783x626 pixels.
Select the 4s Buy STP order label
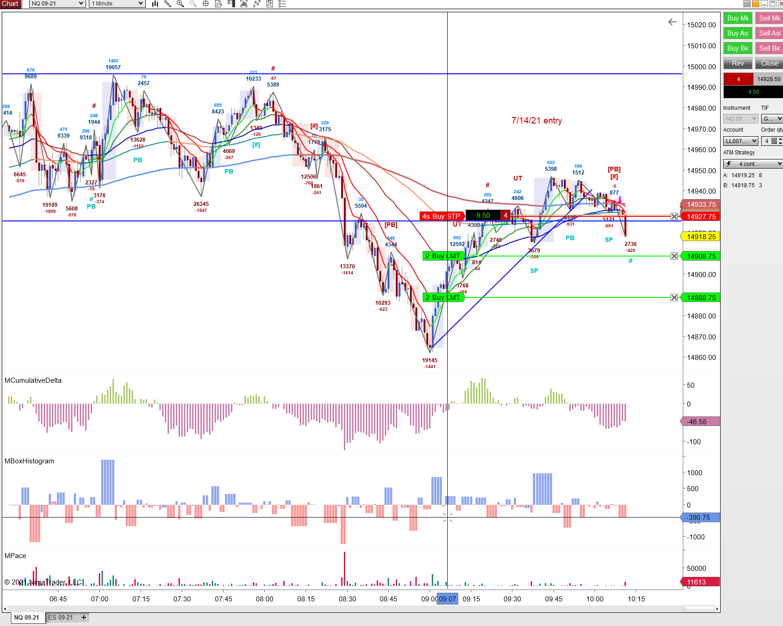point(442,216)
